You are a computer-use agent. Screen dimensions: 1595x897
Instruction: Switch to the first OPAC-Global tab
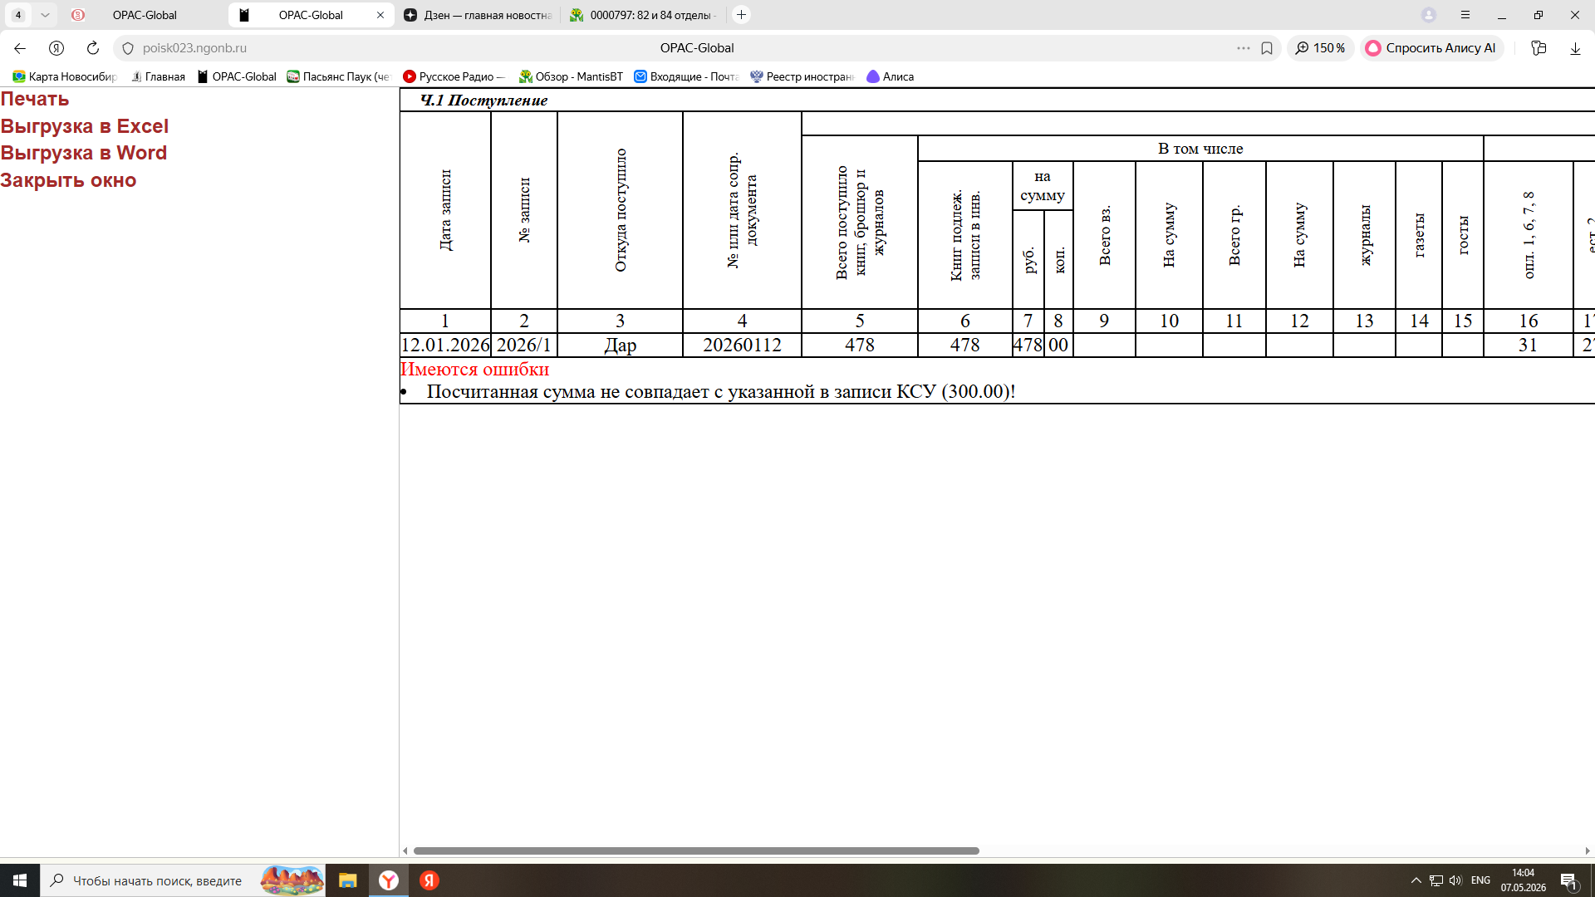pos(145,15)
